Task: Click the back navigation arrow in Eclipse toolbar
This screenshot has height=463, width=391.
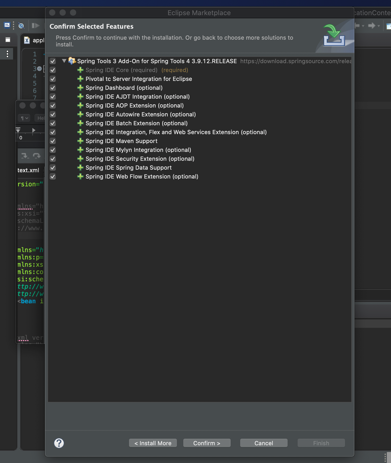Action: (357, 26)
